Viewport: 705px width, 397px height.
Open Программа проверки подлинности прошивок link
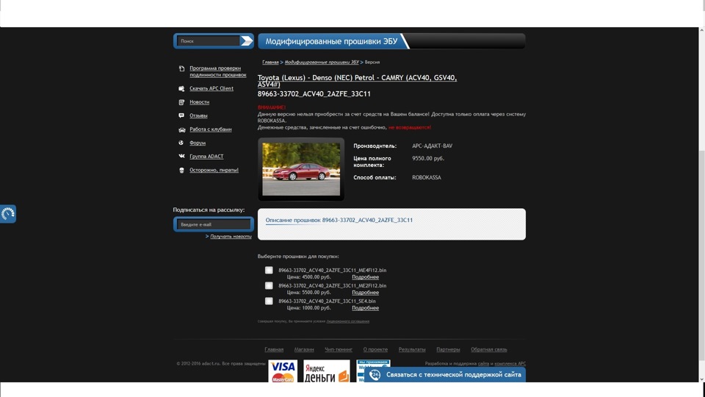[217, 71]
